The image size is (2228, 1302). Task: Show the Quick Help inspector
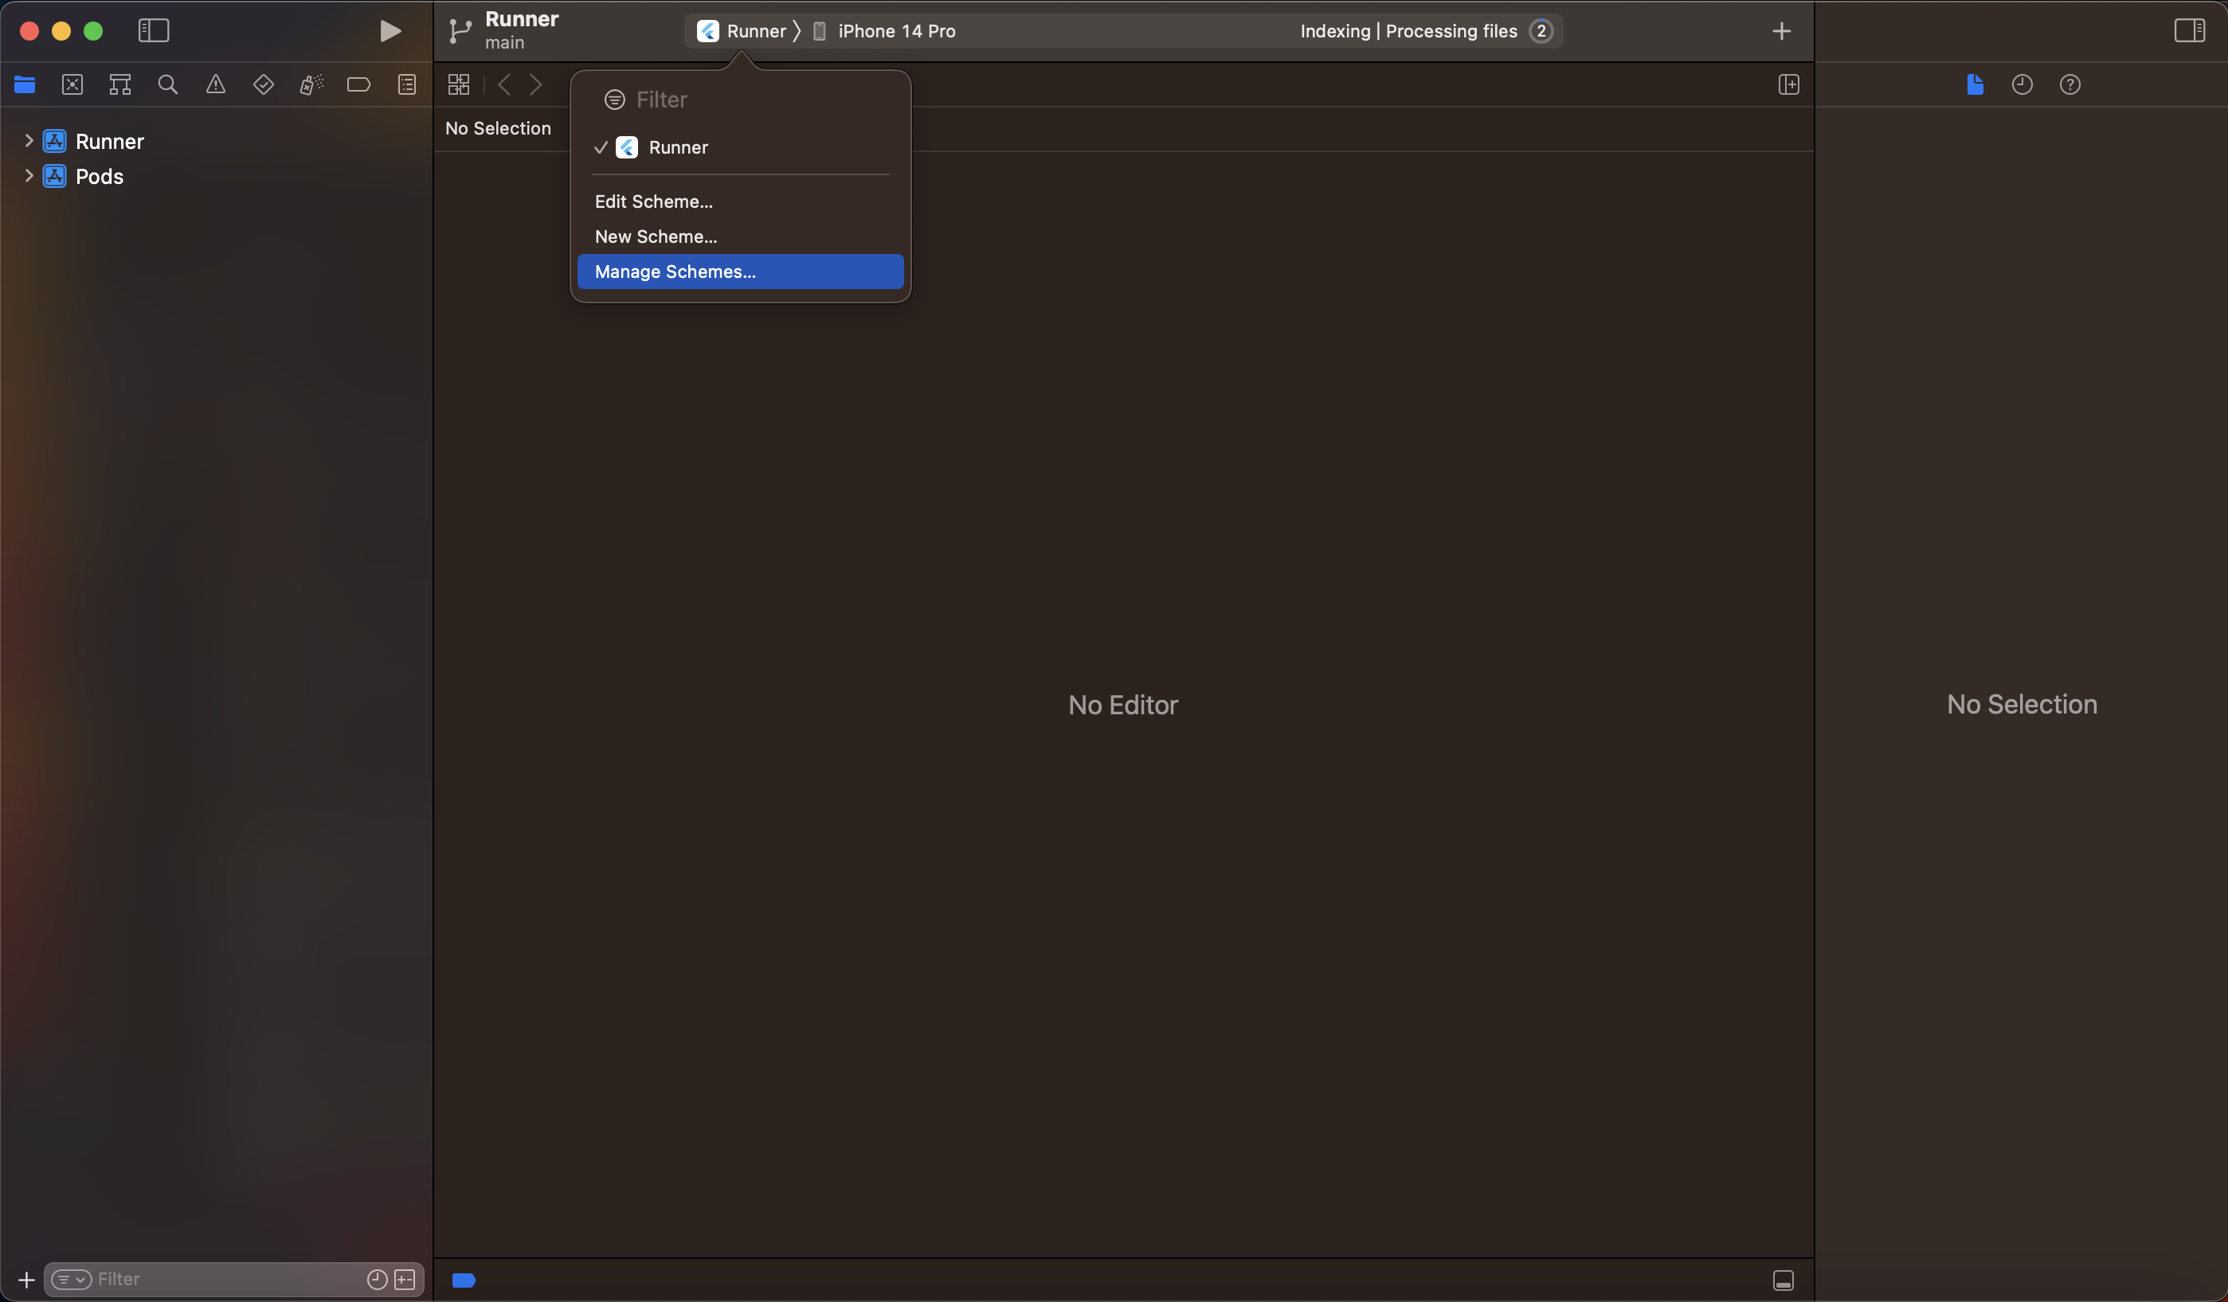tap(2069, 85)
